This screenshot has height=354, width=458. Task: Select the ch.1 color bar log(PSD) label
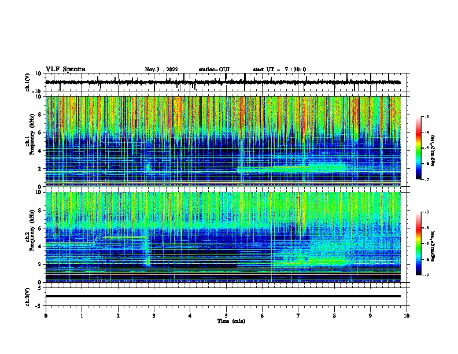[433, 150]
